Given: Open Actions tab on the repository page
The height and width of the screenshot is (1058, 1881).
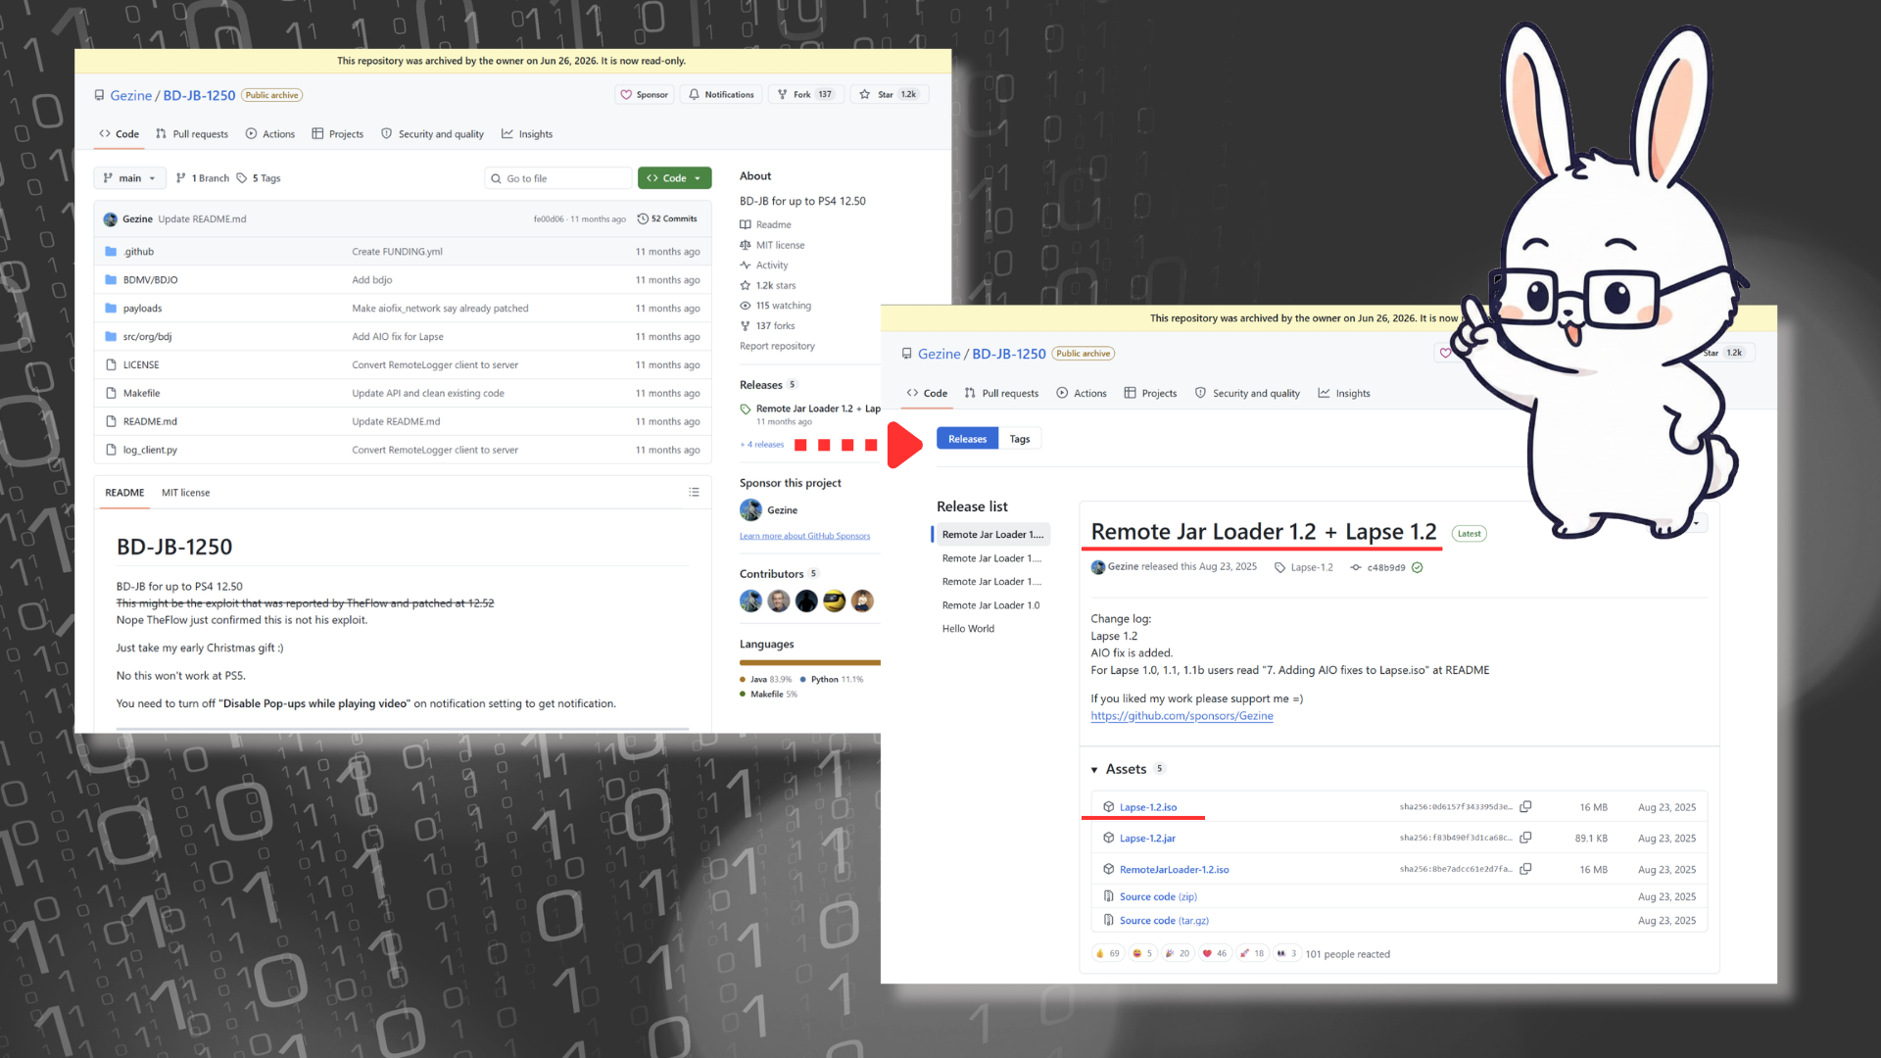Looking at the screenshot, I should [x=270, y=134].
